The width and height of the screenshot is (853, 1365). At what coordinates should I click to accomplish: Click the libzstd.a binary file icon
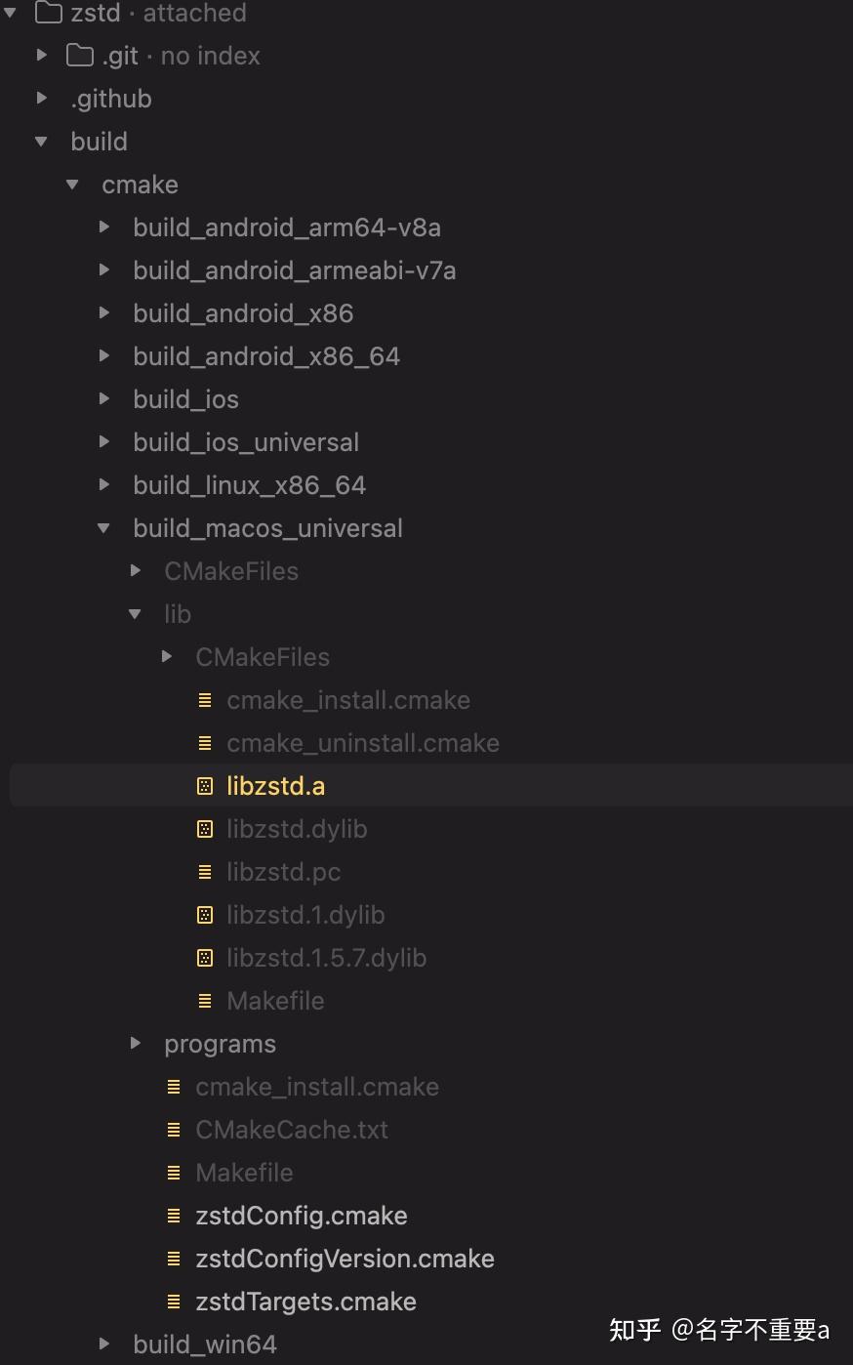[205, 786]
